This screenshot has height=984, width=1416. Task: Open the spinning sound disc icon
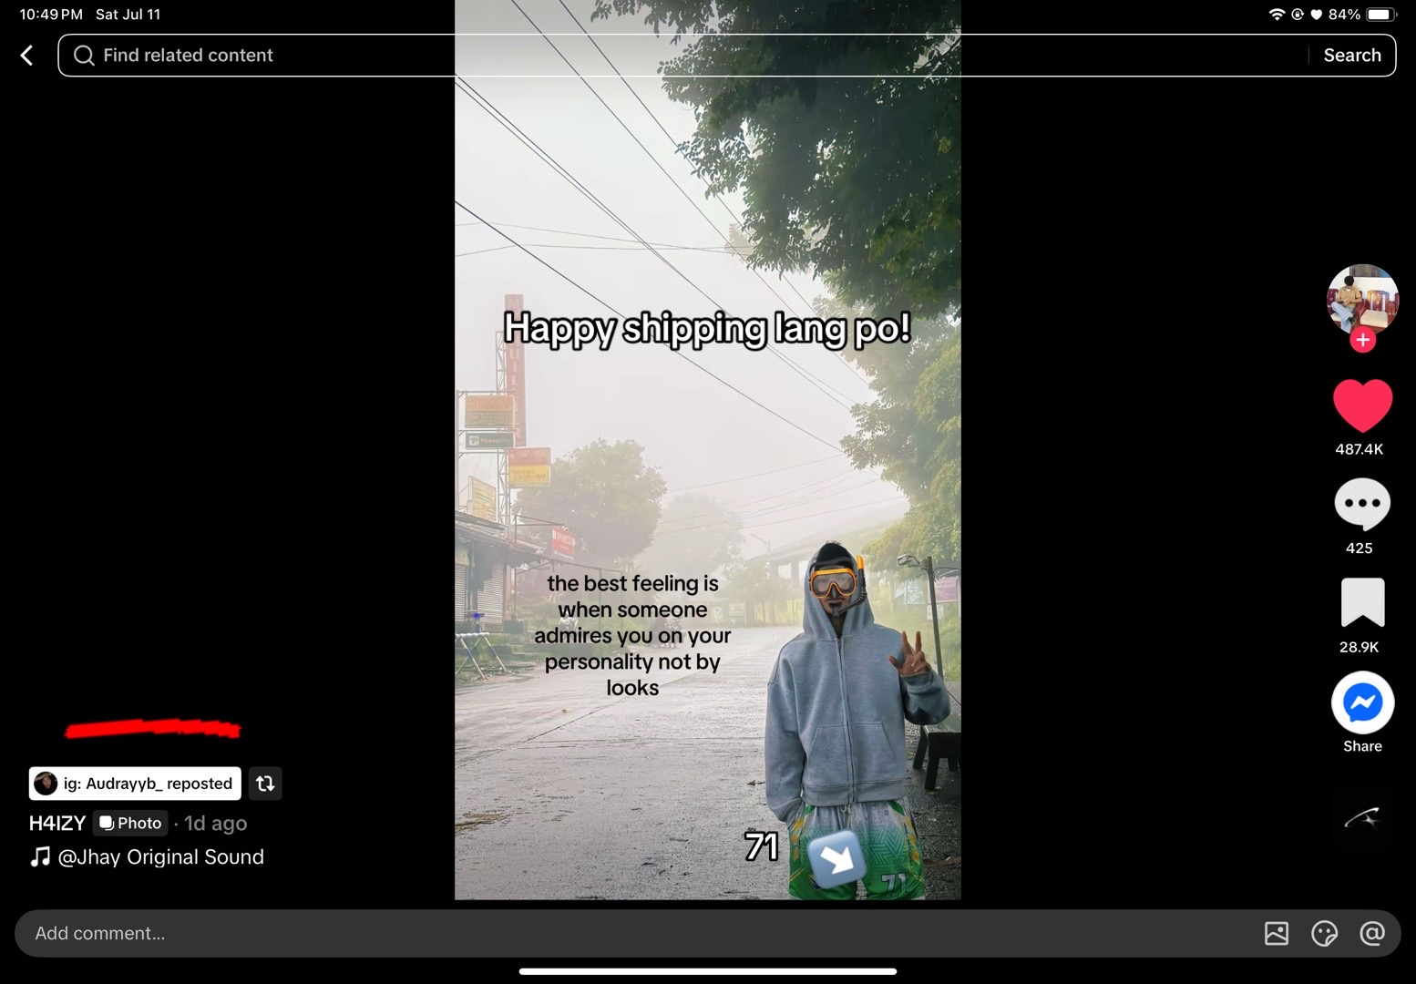pos(1362,819)
